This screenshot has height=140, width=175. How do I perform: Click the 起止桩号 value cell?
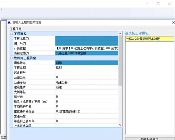[86, 72]
